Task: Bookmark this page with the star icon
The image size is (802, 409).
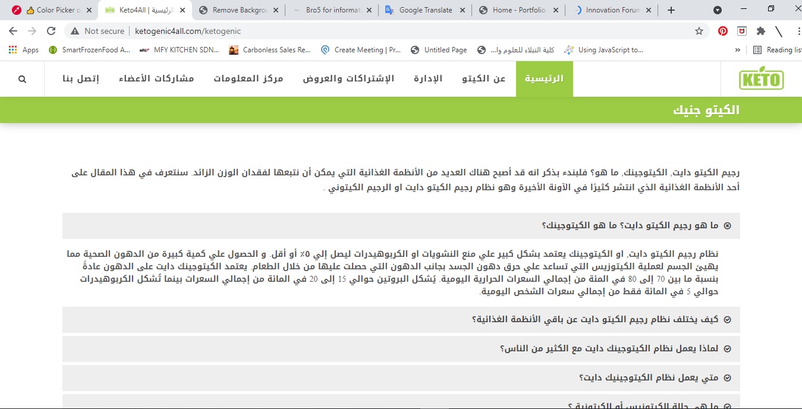Action: pyautogui.click(x=699, y=31)
